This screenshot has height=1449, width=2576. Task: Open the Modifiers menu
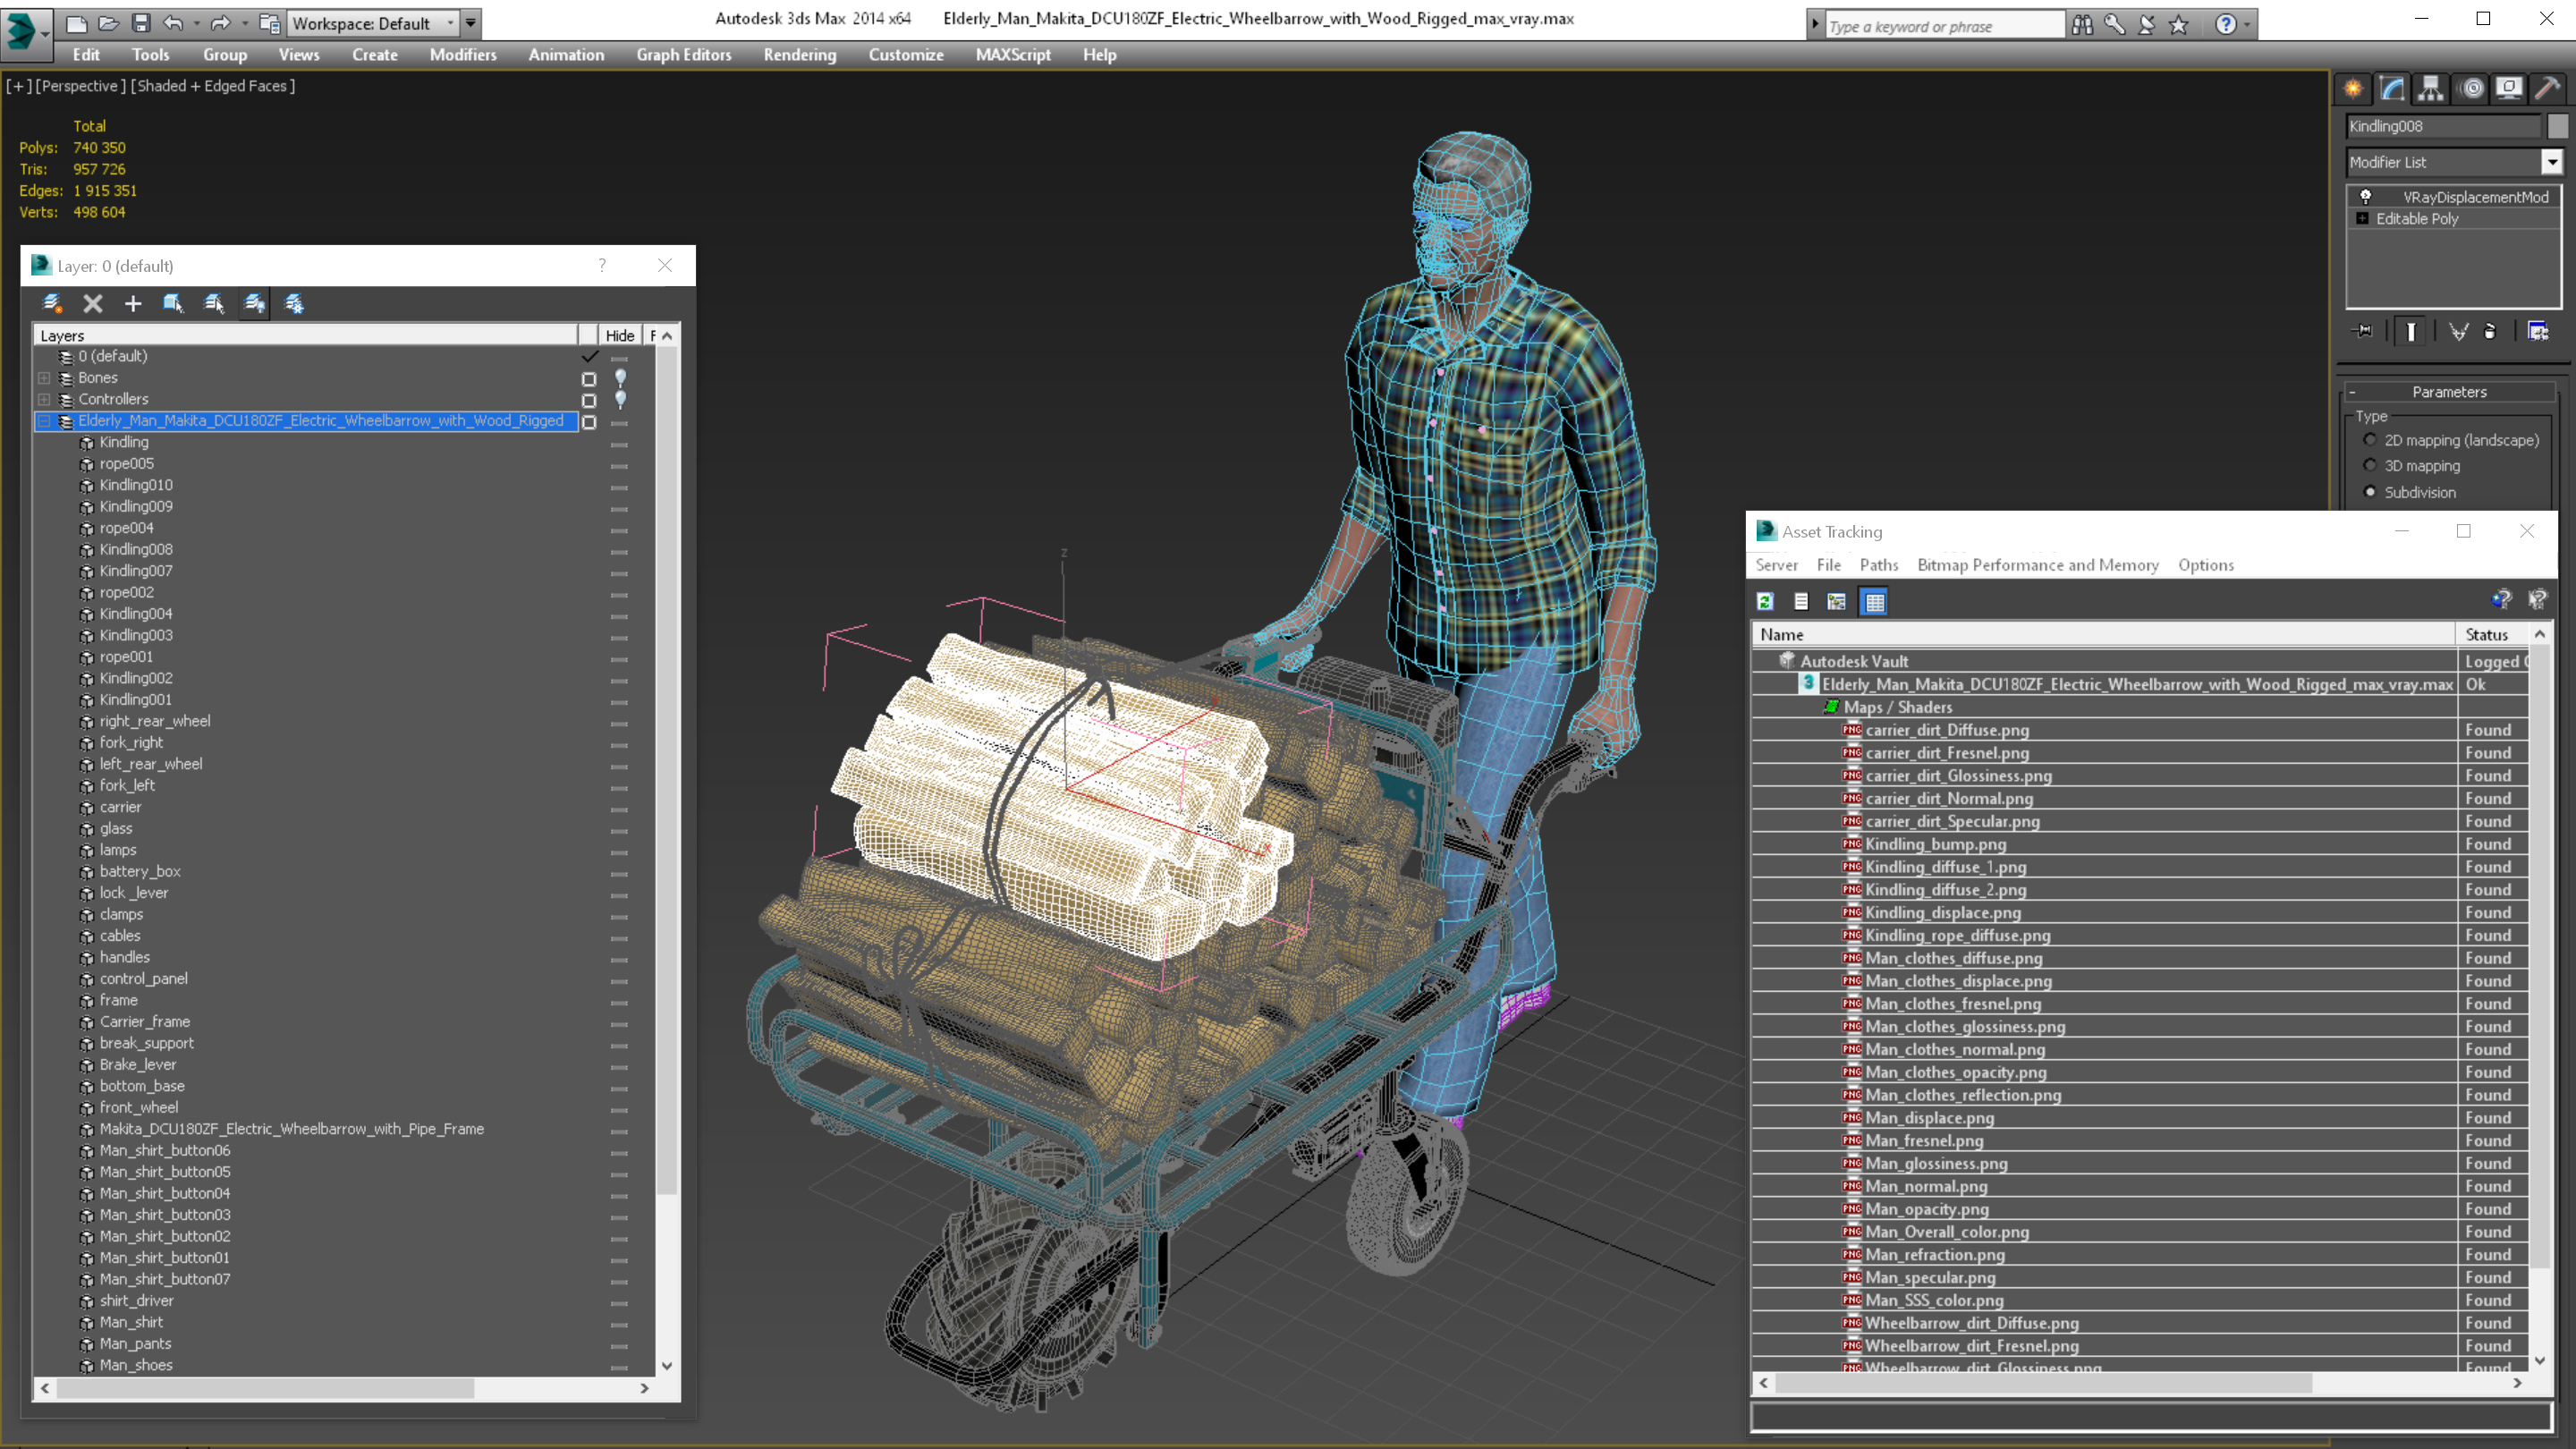463,55
